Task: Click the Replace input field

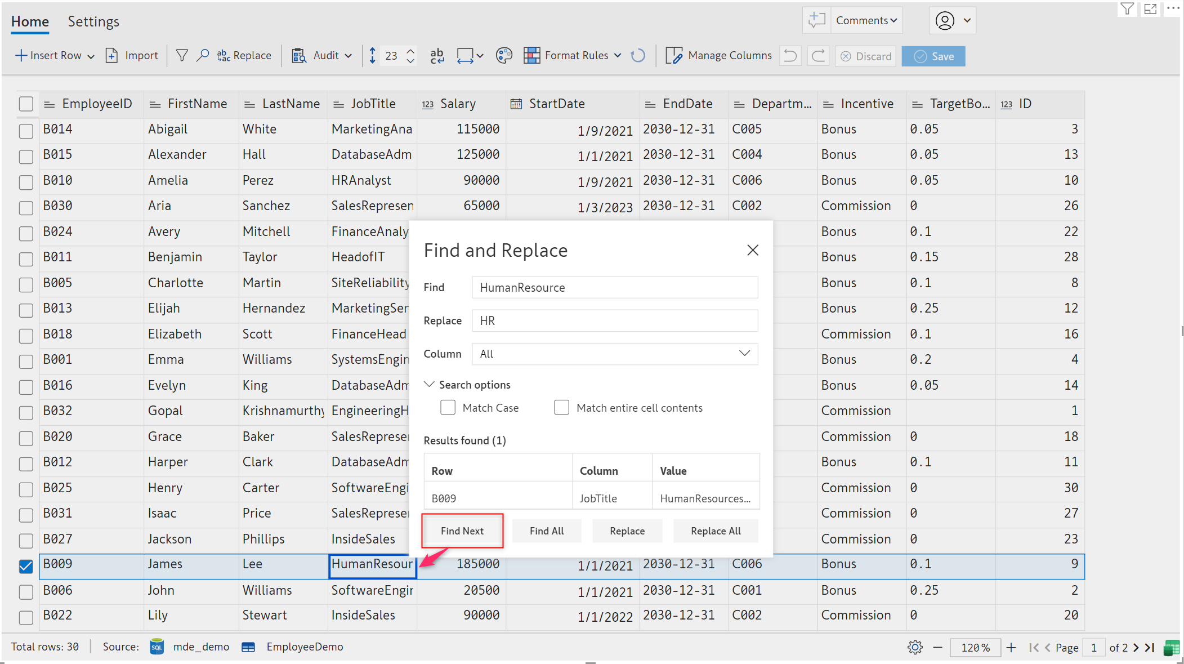Action: pos(615,320)
